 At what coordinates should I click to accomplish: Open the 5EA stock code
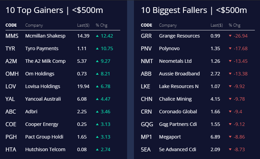(x=146, y=149)
